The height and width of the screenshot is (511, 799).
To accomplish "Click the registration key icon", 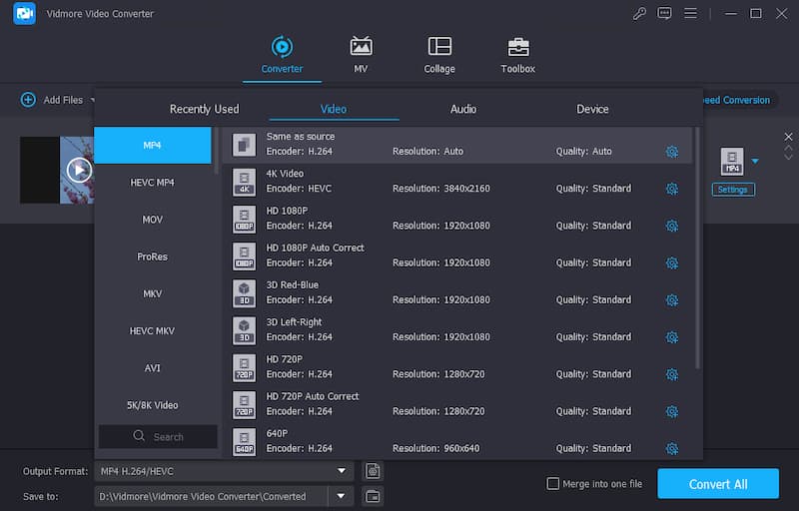I will 639,14.
